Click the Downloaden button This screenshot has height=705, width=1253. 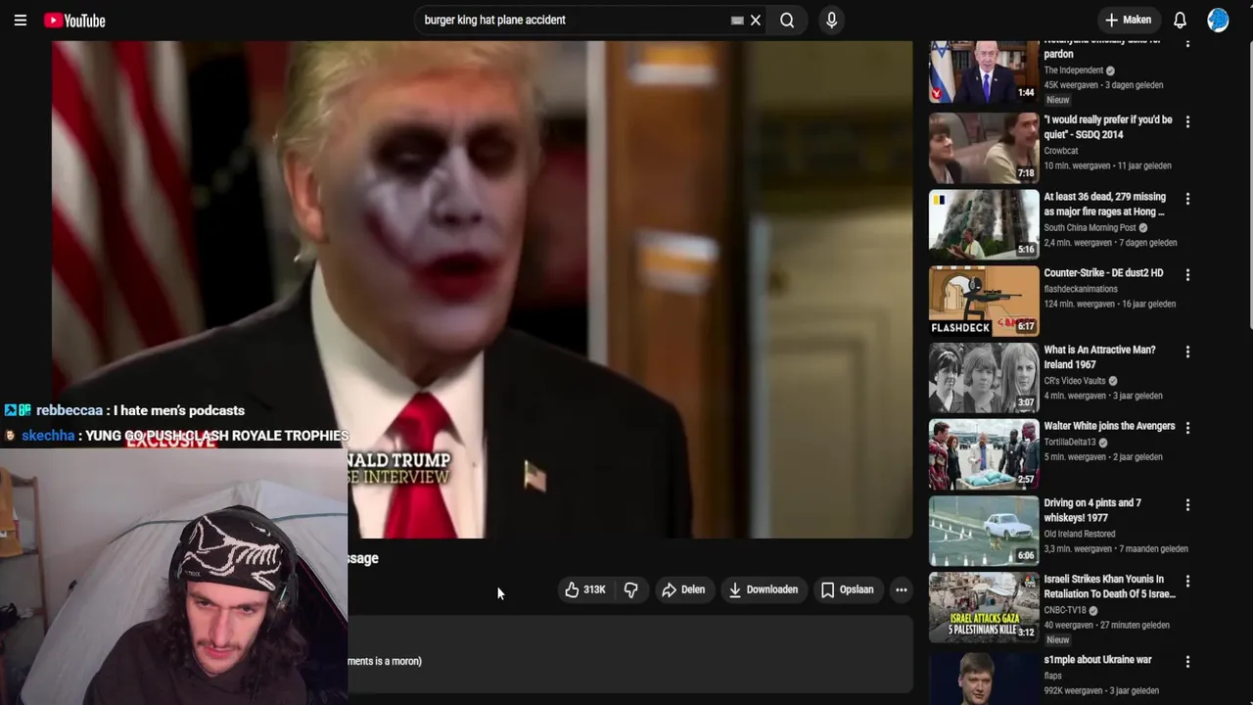click(x=763, y=589)
